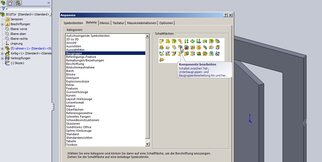Click the Kategorien list scroll-up arrow
Screen dimensions: 322x162
(147, 36)
